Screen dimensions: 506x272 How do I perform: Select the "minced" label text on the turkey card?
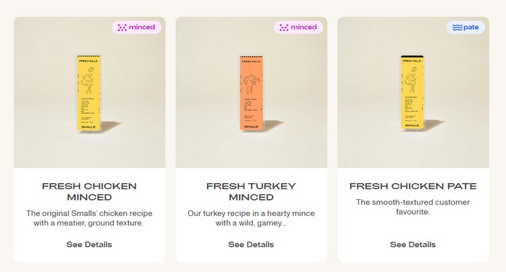(x=304, y=28)
